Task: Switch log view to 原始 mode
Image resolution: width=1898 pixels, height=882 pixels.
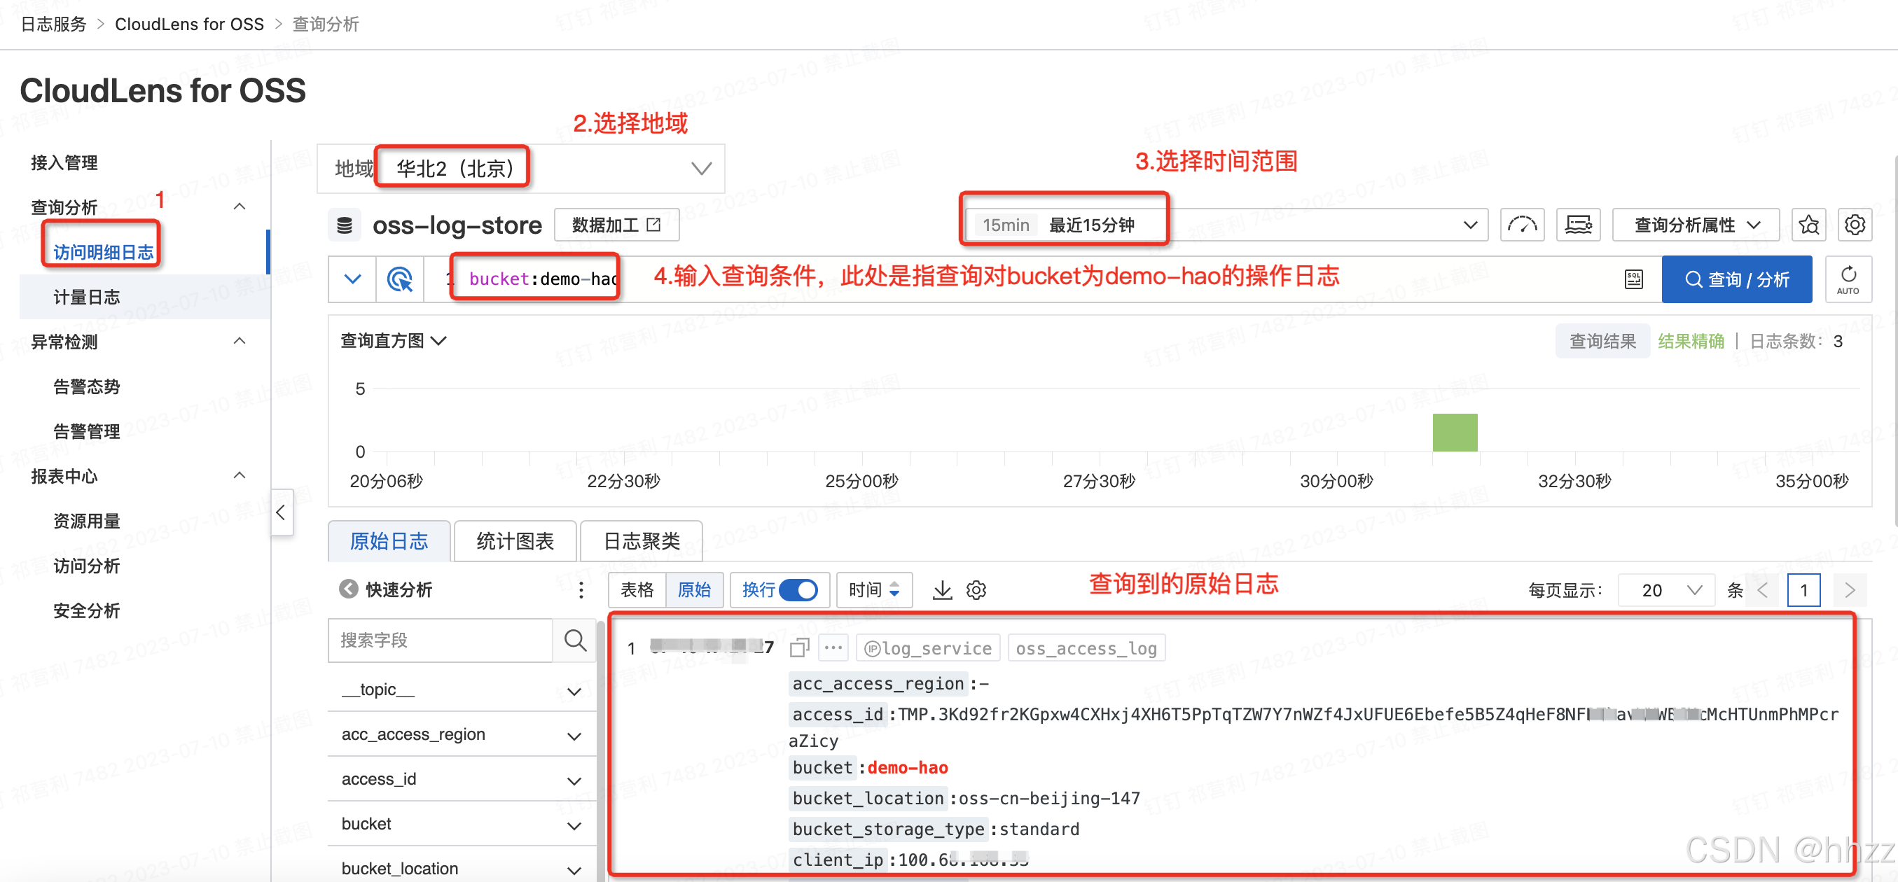Action: [694, 589]
